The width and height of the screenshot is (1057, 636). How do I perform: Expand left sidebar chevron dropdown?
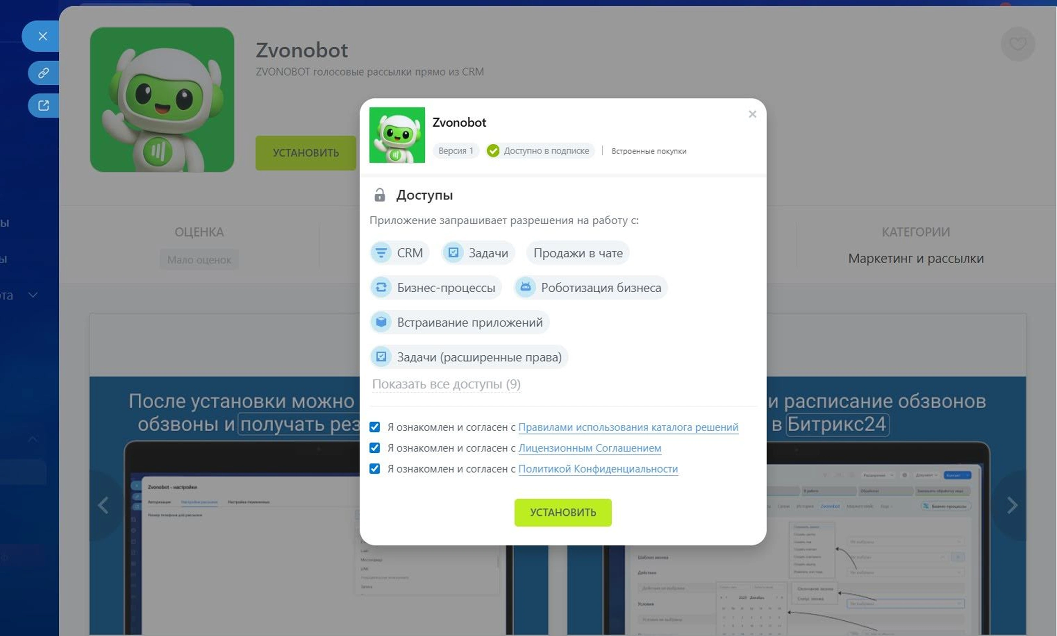point(33,295)
